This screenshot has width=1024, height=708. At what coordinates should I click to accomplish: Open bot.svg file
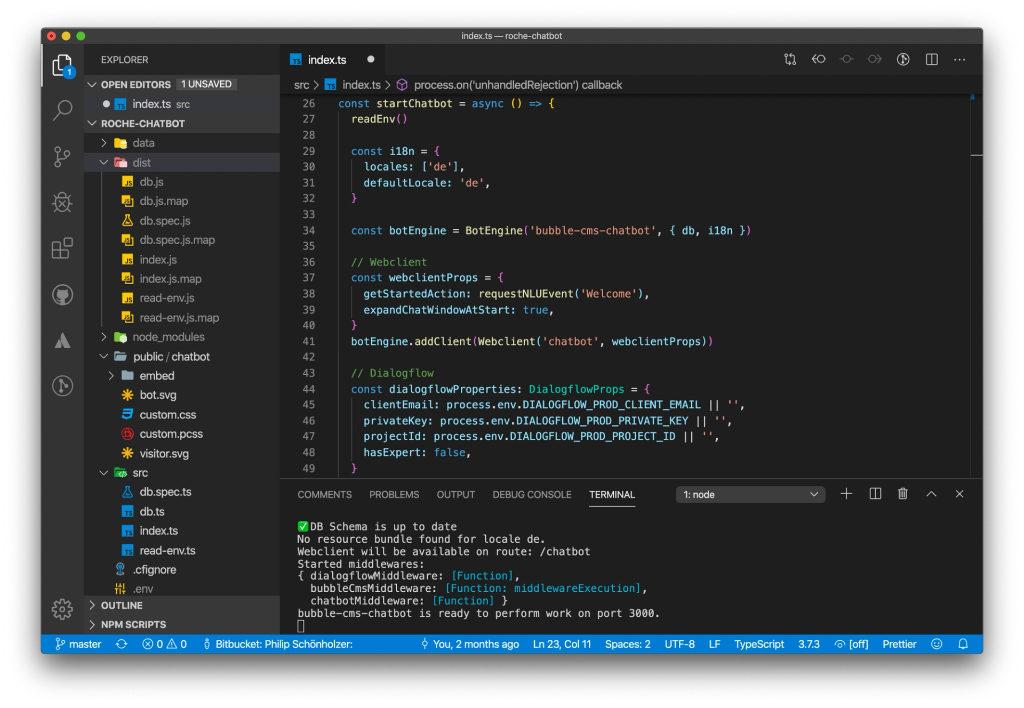(181, 395)
